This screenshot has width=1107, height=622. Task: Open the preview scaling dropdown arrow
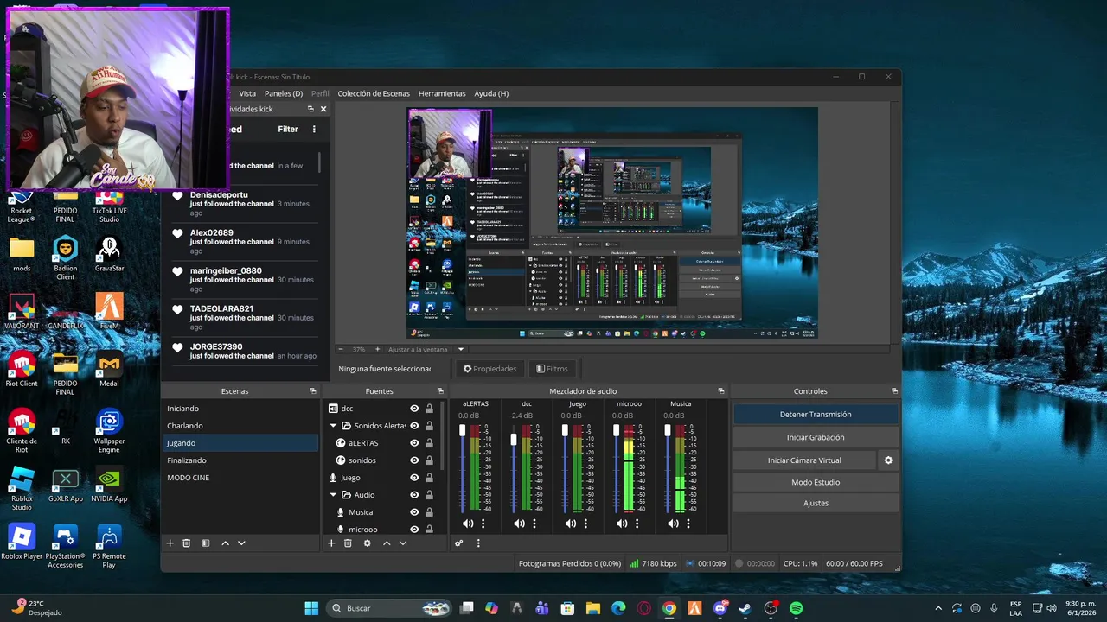click(x=461, y=350)
